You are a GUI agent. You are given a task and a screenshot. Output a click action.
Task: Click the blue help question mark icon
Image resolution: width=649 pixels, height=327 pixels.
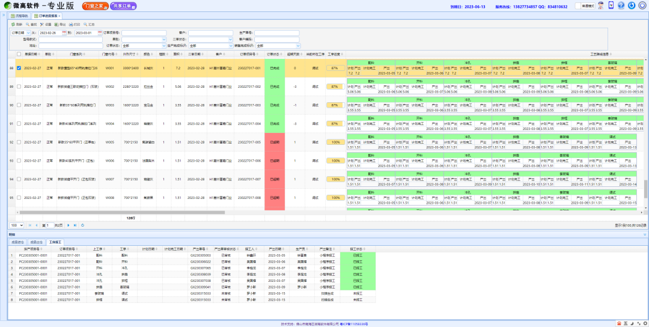621,5
